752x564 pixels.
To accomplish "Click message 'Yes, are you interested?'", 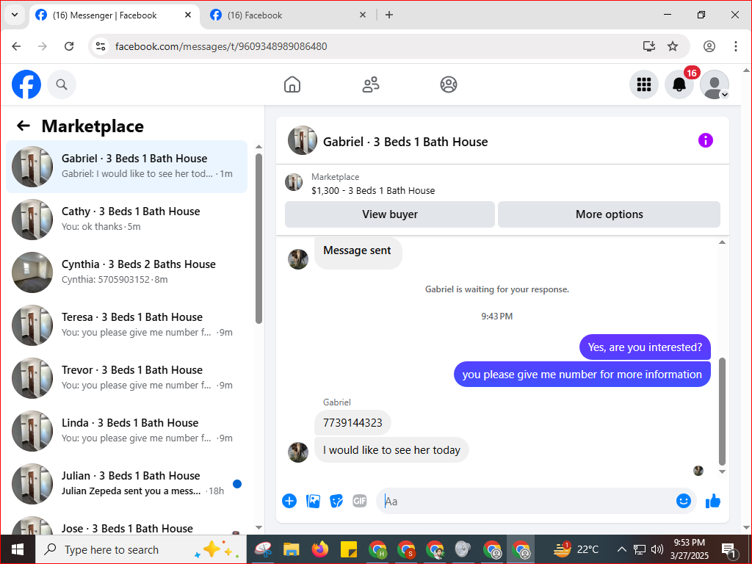I will click(x=645, y=347).
